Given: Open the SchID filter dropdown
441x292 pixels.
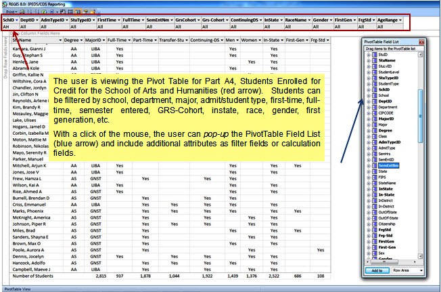Looking at the screenshot, I should [17, 20].
